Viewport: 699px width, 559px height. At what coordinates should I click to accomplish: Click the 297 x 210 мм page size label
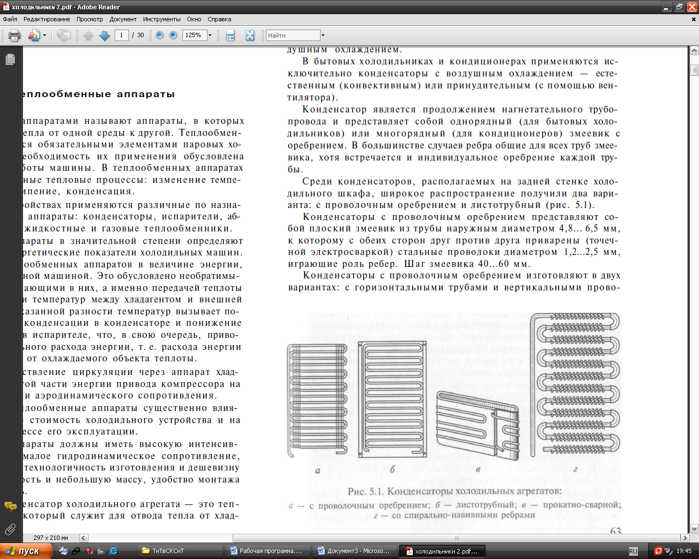[x=51, y=538]
